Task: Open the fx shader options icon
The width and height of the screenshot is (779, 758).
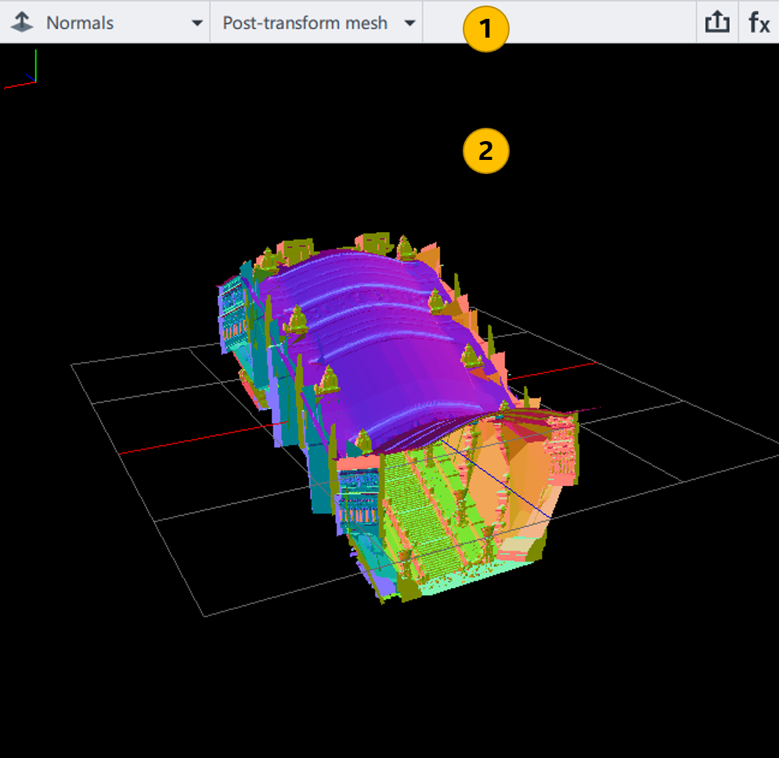Action: tap(759, 23)
